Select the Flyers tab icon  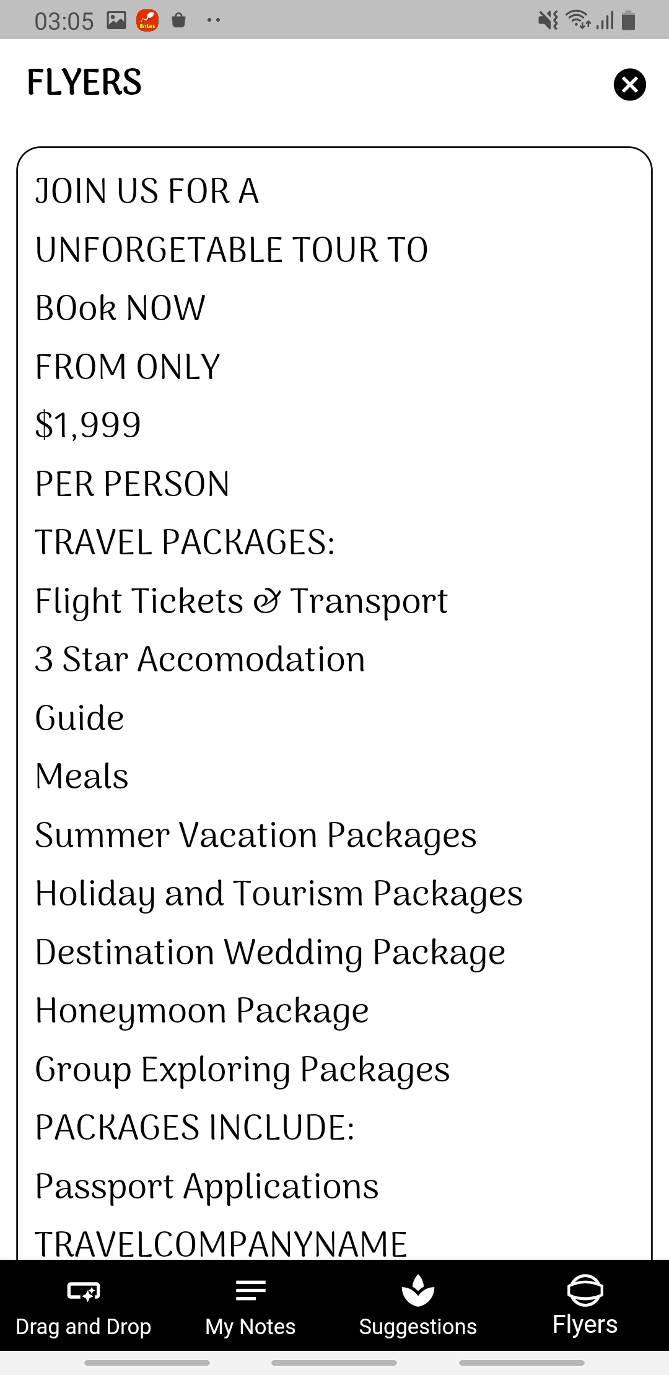click(x=585, y=1290)
